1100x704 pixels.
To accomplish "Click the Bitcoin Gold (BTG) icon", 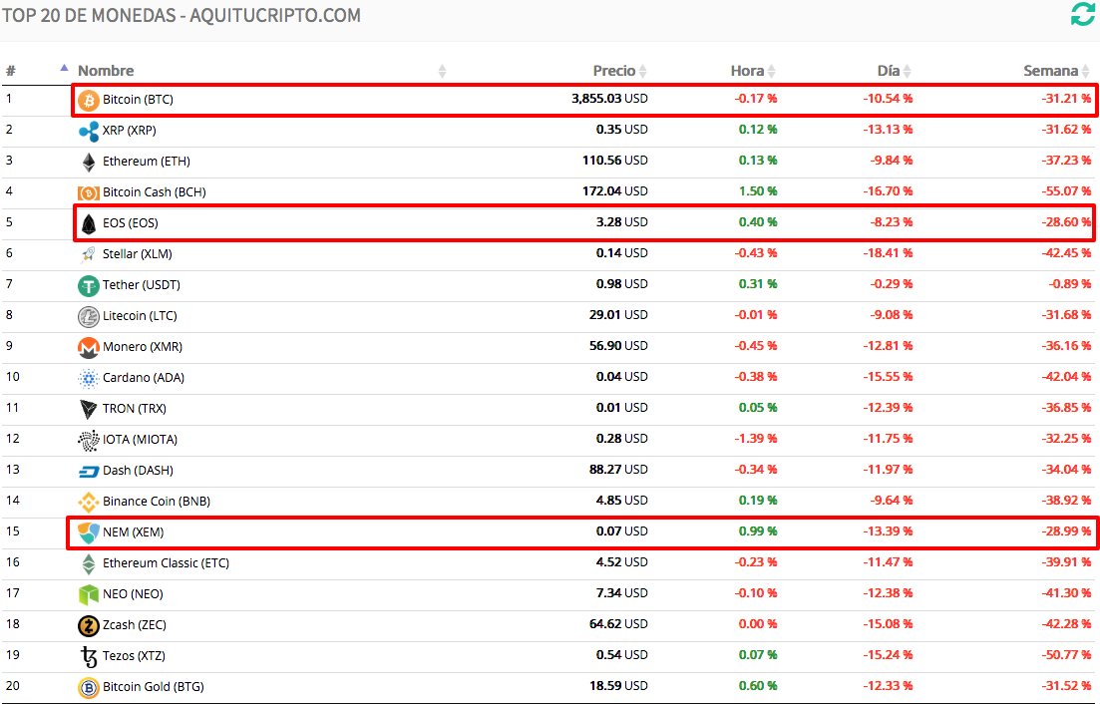I will point(89,688).
